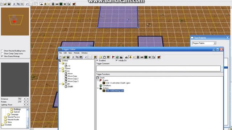
Task: Click Save icon in Trigger Editor toolbar
Action: click(68, 57)
